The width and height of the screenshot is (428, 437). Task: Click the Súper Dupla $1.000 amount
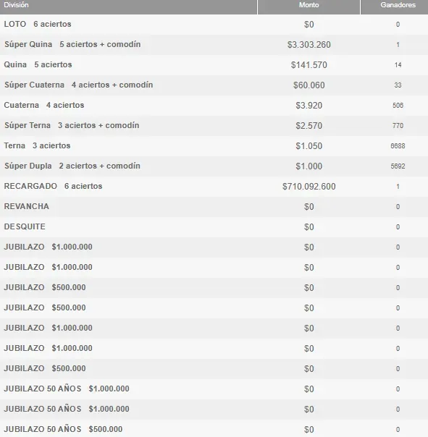pos(309,166)
